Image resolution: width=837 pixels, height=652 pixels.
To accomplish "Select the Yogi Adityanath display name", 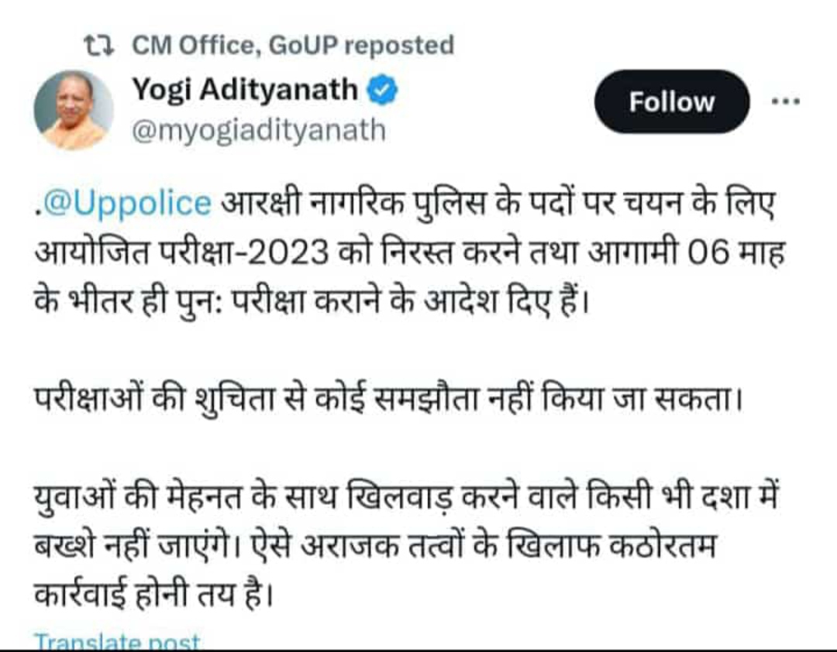I will pos(245,91).
